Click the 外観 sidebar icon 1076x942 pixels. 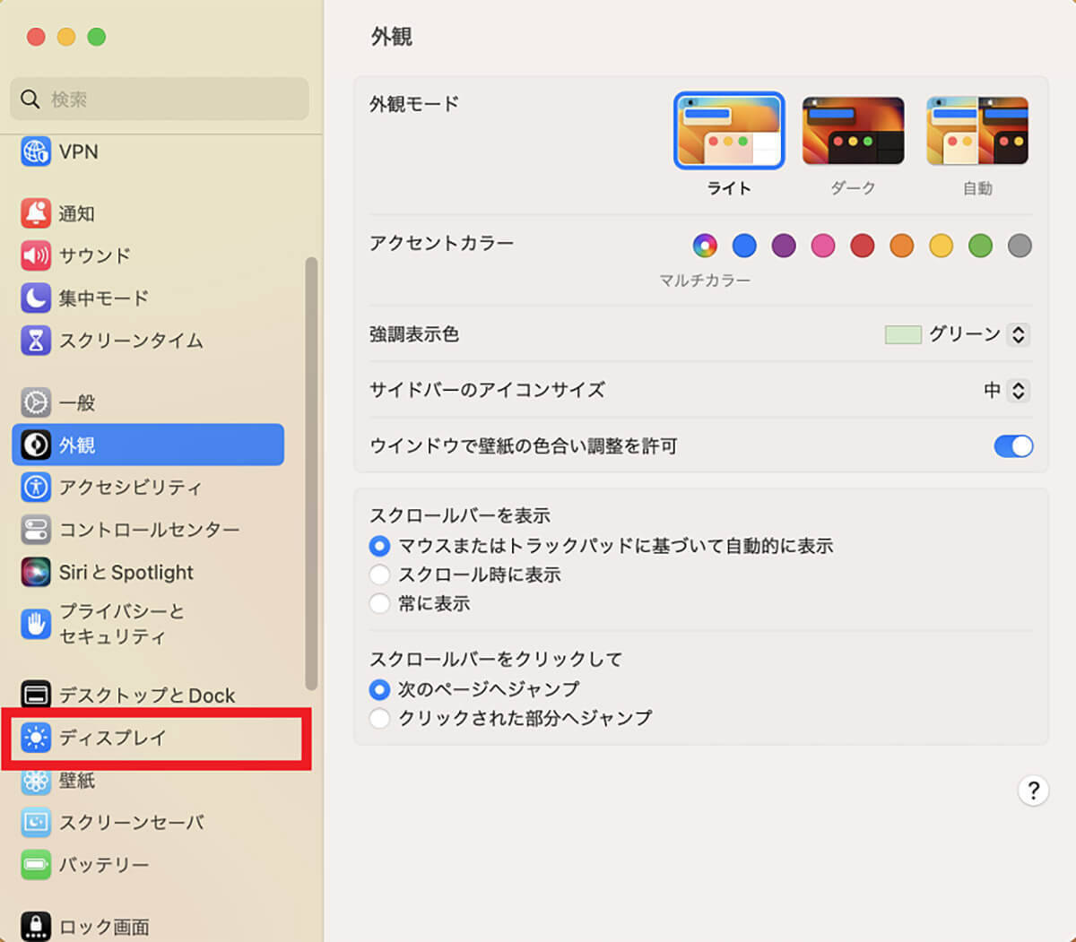(36, 445)
